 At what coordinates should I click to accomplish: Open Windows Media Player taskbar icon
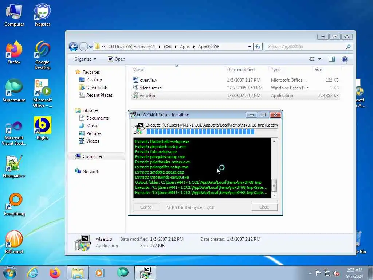point(99,273)
